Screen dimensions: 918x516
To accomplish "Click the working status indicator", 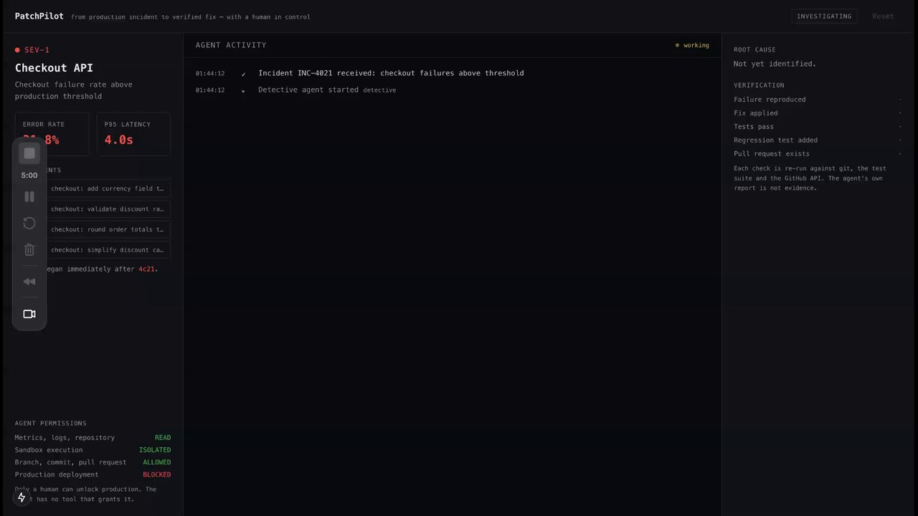I will 692,45.
